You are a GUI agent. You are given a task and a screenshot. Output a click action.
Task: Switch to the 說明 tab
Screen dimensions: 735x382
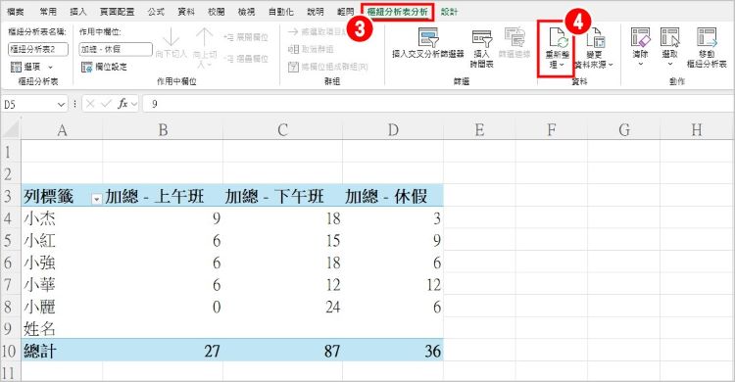316,12
